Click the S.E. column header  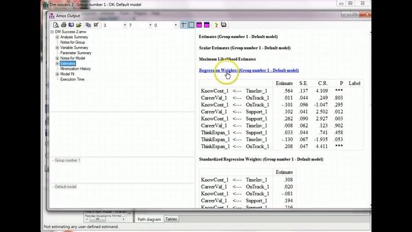point(303,83)
